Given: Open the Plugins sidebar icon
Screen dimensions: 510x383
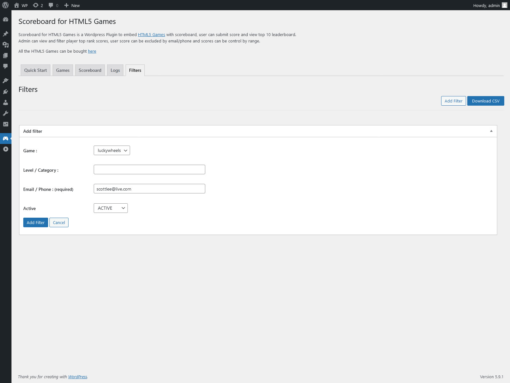Looking at the screenshot, I should pyautogui.click(x=5, y=92).
